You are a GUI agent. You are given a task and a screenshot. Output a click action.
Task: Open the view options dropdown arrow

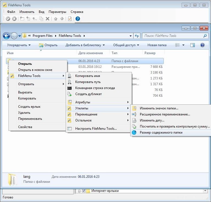click(x=183, y=45)
